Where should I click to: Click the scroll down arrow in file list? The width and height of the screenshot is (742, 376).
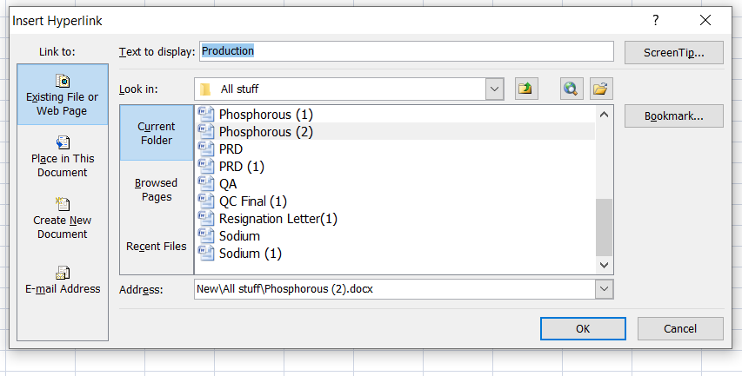[604, 263]
